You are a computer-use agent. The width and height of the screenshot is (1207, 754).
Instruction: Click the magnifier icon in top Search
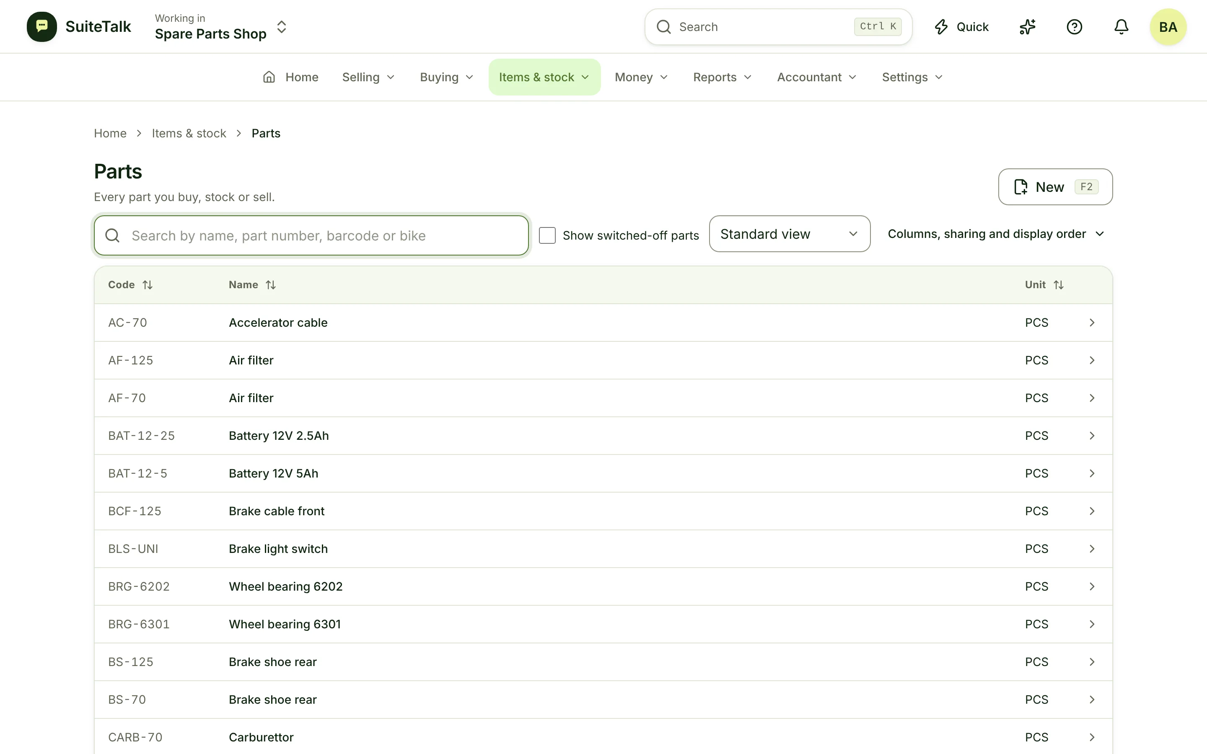tap(663, 27)
